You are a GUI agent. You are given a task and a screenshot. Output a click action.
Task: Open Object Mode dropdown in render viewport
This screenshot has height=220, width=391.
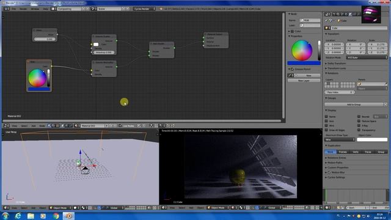click(x=218, y=208)
